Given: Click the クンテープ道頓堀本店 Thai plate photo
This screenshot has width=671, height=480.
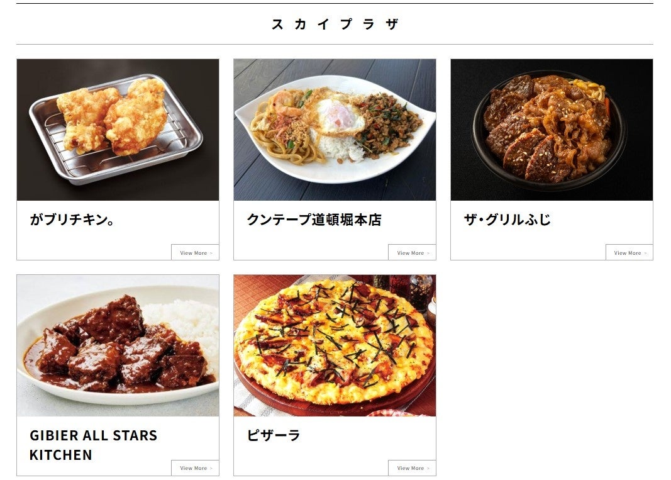Looking at the screenshot, I should tap(335, 130).
